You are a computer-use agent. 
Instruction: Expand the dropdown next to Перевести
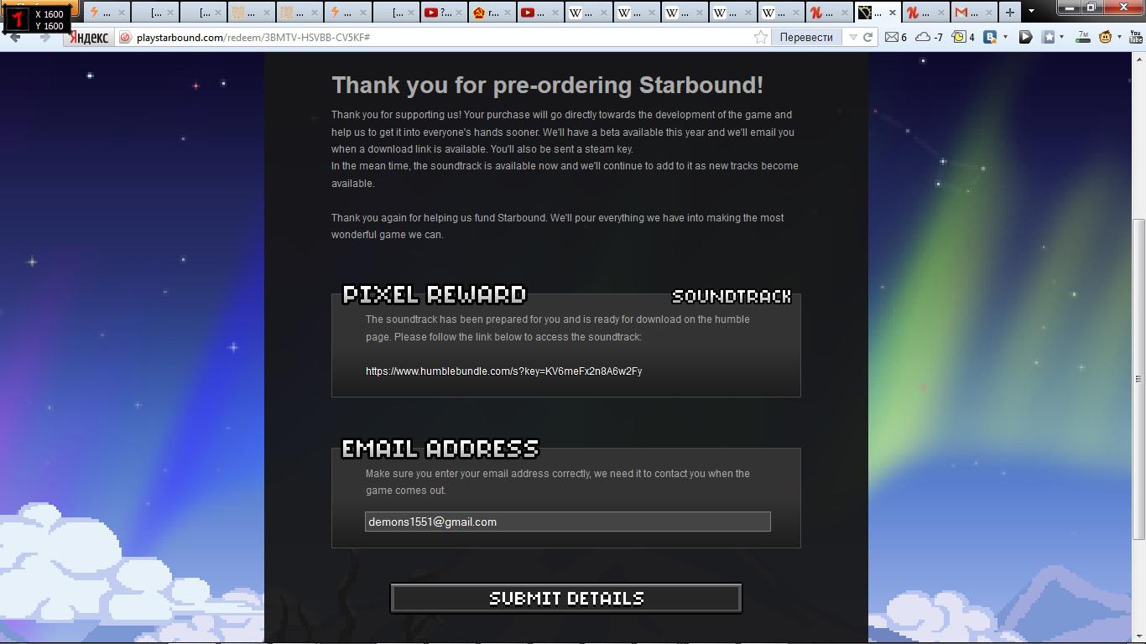[853, 37]
